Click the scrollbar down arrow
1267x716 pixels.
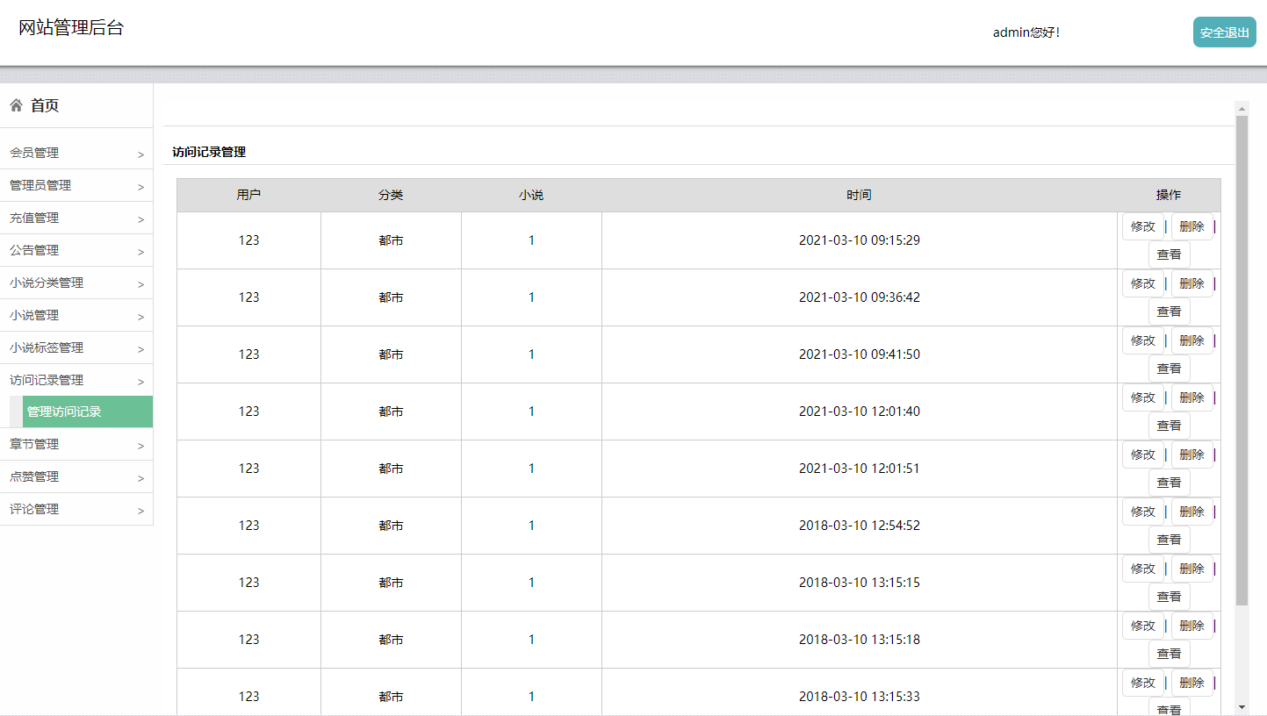click(1242, 706)
